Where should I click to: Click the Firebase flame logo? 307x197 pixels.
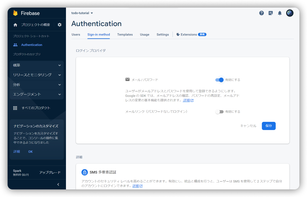click(15, 13)
